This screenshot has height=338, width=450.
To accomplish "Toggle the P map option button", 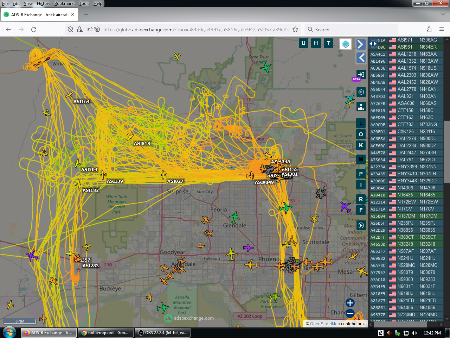I will click(361, 174).
